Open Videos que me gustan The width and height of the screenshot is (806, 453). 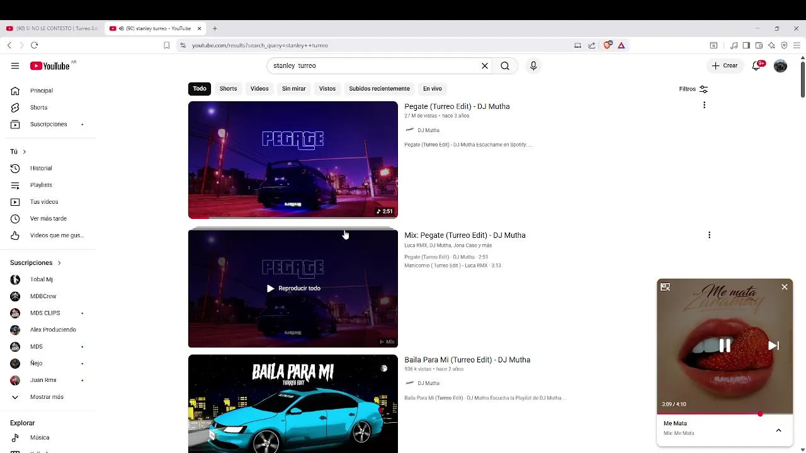pos(47,235)
